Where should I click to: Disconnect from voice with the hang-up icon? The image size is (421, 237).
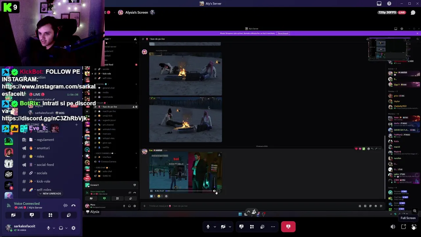[x=73, y=206]
